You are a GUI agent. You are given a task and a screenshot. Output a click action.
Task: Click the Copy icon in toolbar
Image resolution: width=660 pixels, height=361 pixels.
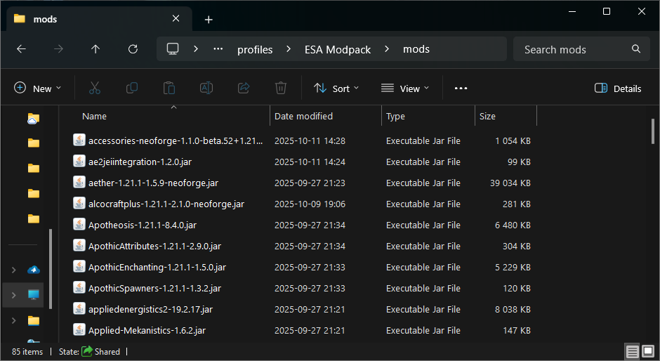coord(132,88)
